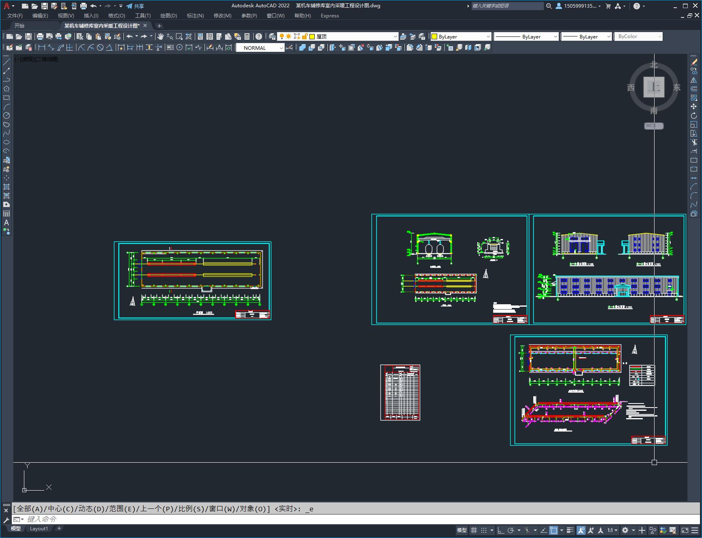This screenshot has height=538, width=702.
Task: Select the Rectangle draw tool
Action: (x=6, y=98)
